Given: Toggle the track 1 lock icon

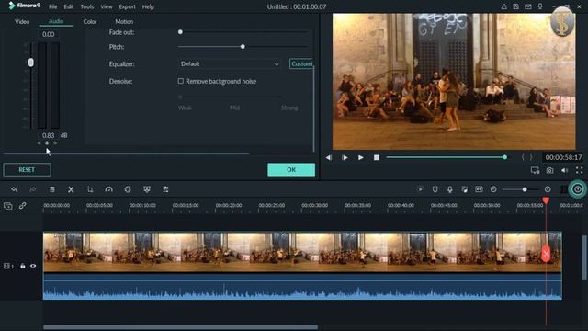Looking at the screenshot, I should (22, 266).
